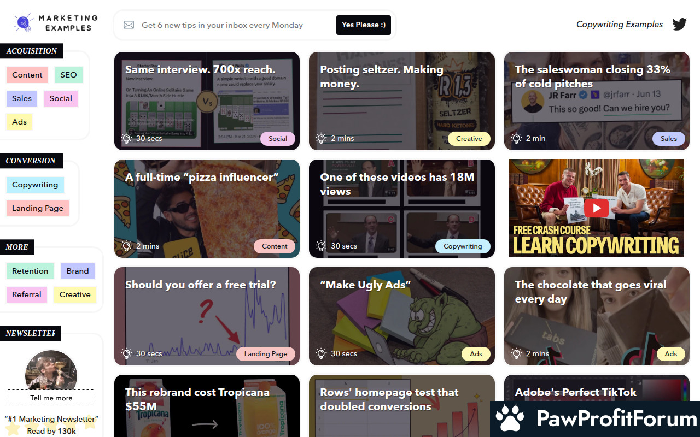Click lightbulb icon on pizza influencer card
This screenshot has height=437, width=700.
pos(126,246)
